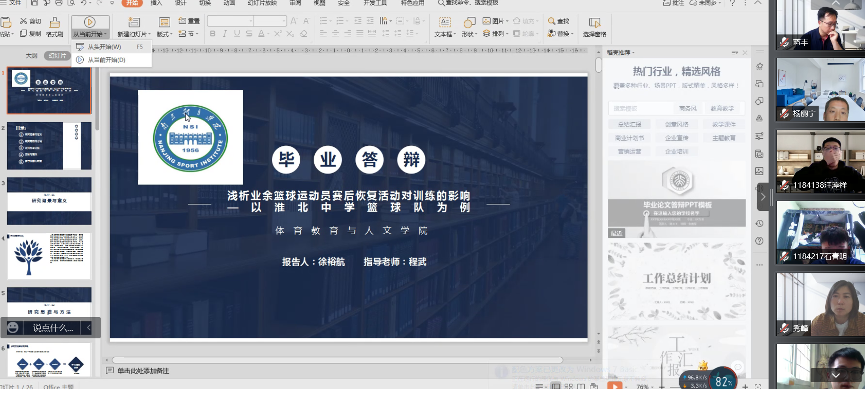Click the 重置 reset button
This screenshot has width=865, height=394.
click(189, 21)
